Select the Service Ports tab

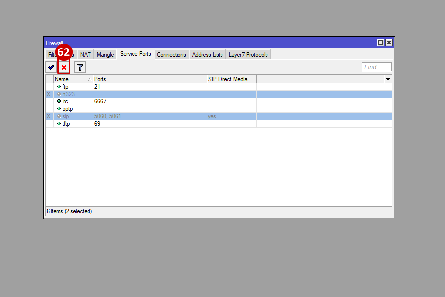[x=135, y=54]
